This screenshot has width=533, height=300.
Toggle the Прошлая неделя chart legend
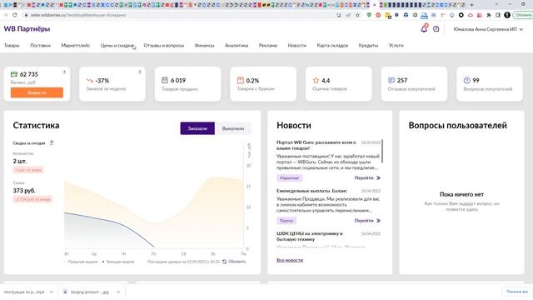[80, 262]
